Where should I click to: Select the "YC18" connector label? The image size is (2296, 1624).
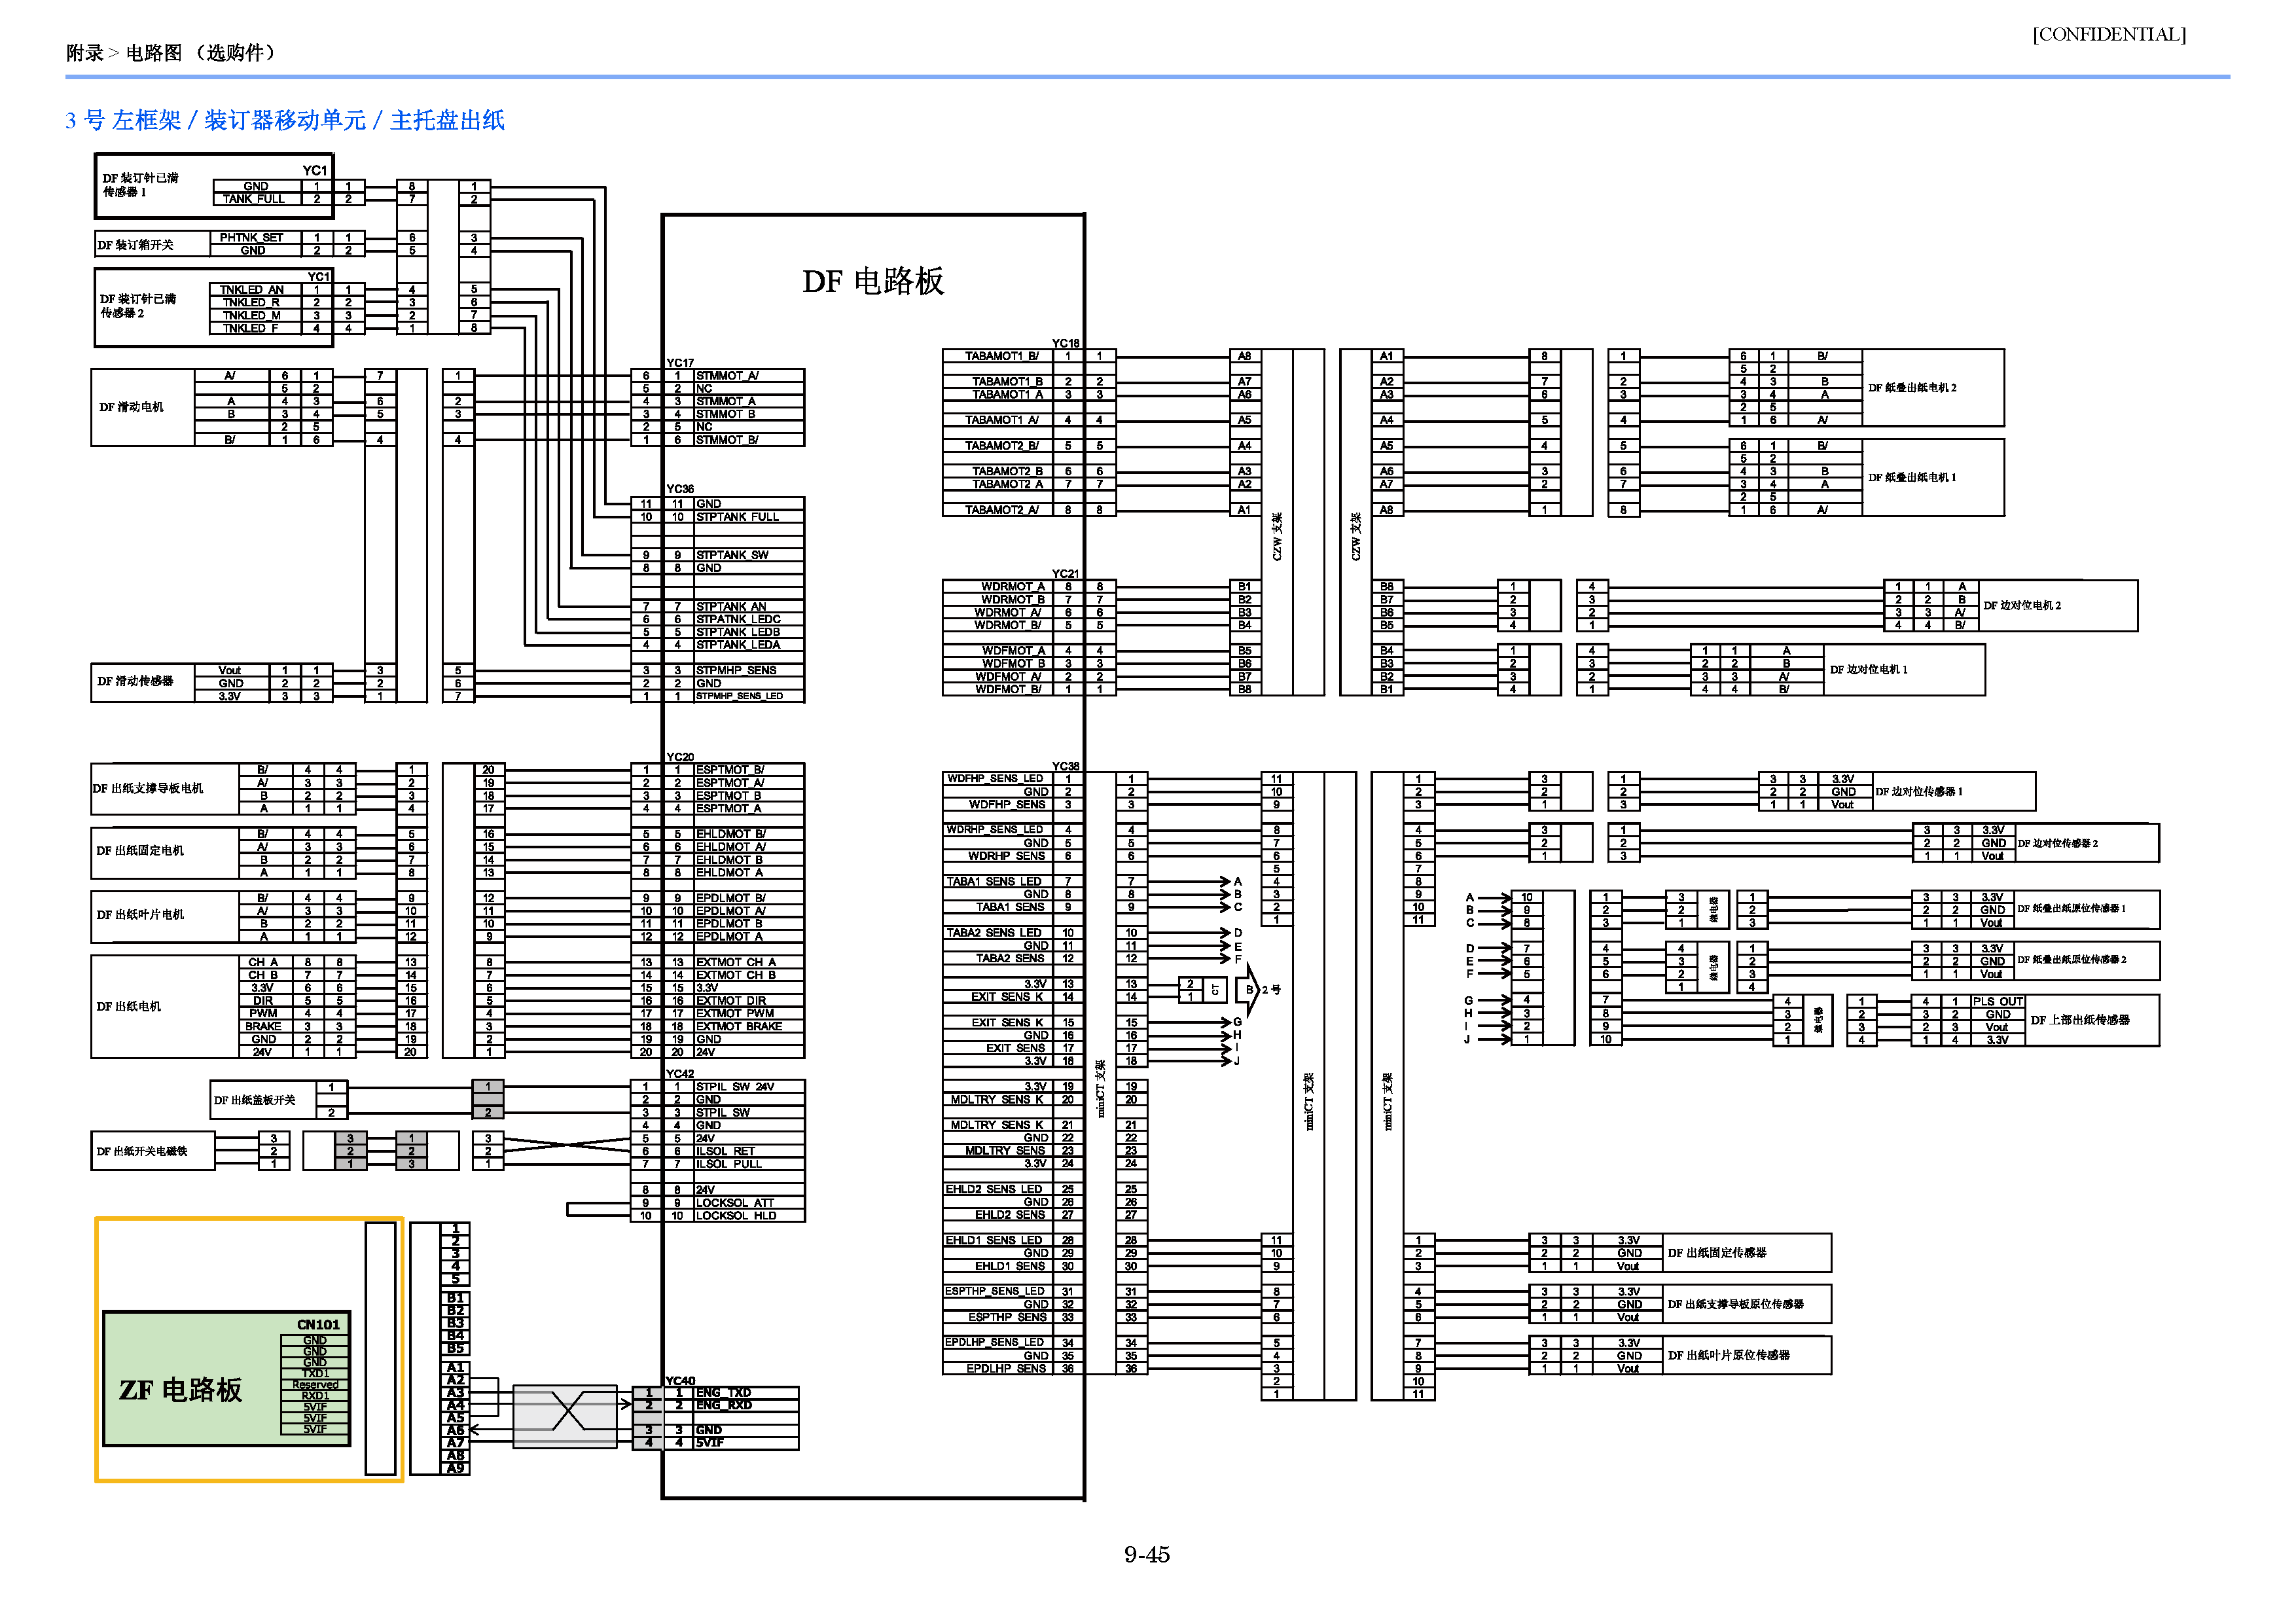1066,343
